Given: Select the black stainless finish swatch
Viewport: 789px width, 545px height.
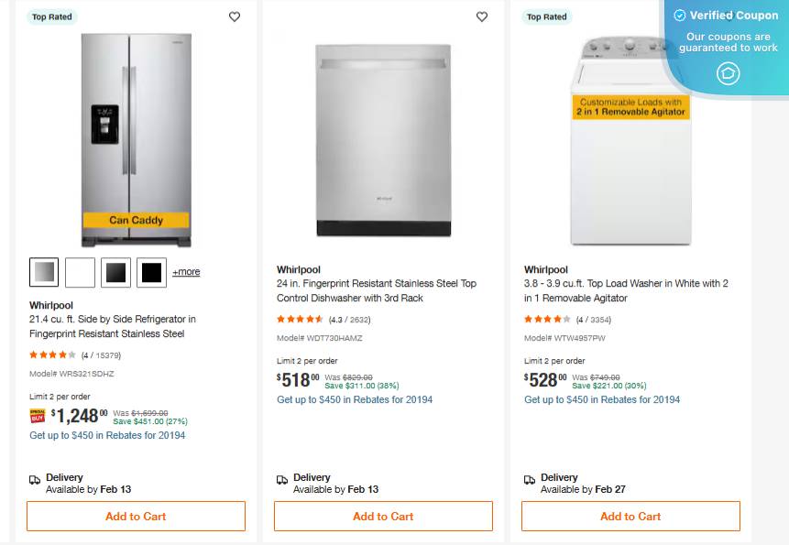Looking at the screenshot, I should click(x=115, y=272).
